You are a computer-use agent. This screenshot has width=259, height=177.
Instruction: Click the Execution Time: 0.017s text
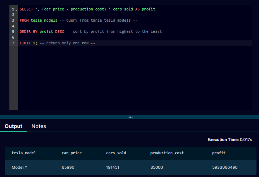click(x=229, y=140)
